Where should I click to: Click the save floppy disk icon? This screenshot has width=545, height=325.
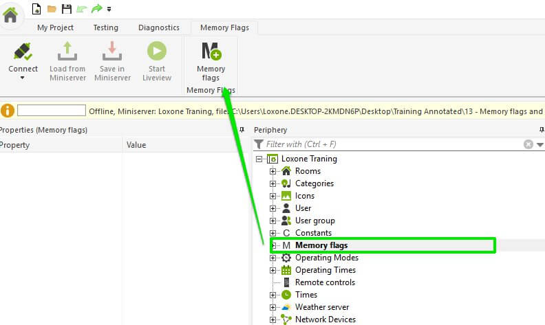click(x=66, y=9)
